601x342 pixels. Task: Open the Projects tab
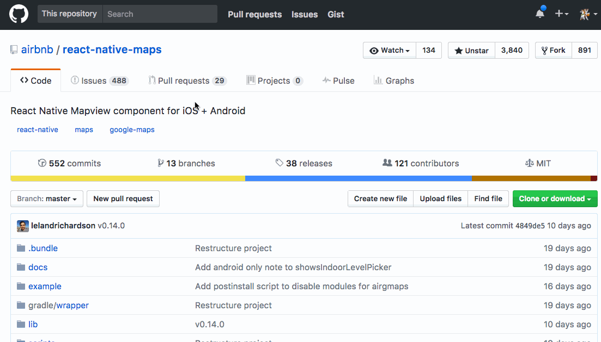pos(275,80)
